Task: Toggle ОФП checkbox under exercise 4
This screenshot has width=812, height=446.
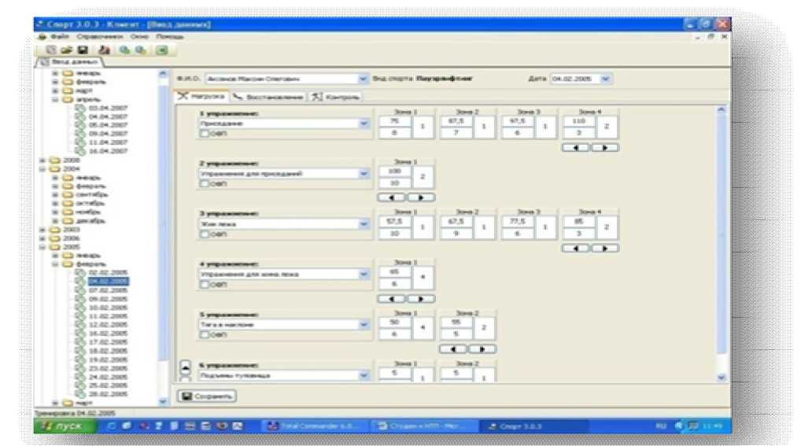Action: [x=204, y=285]
